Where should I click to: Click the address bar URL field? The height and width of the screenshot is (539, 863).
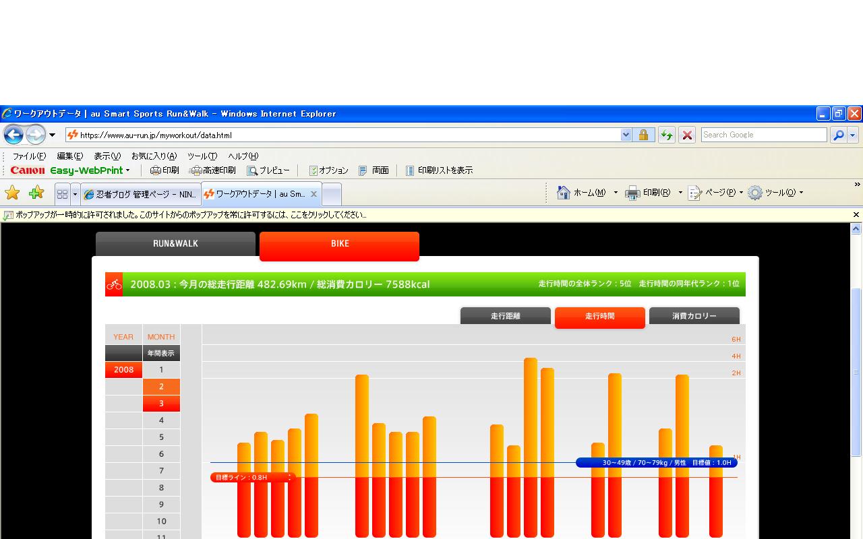coord(343,135)
